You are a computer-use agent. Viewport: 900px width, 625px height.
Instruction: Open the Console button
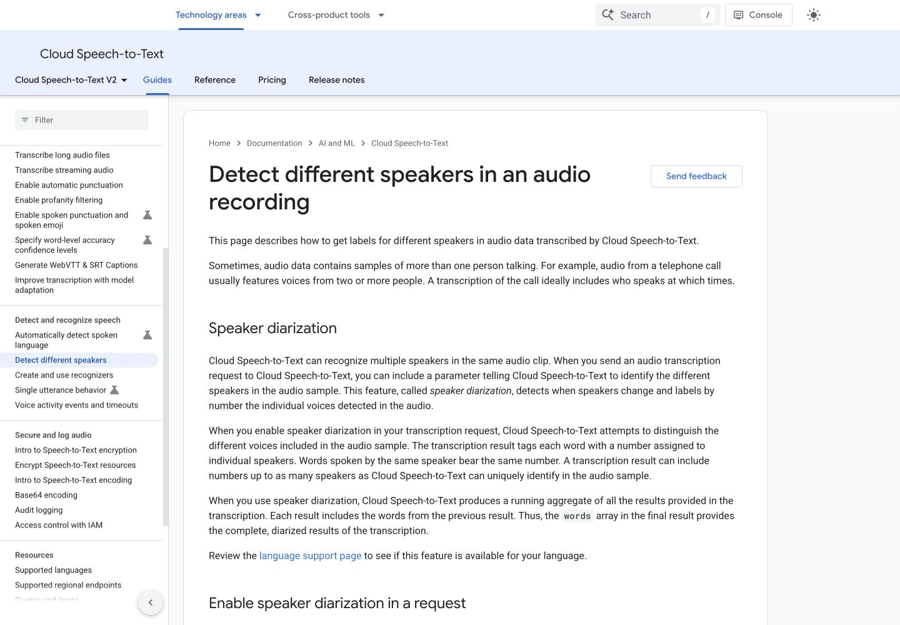point(759,15)
